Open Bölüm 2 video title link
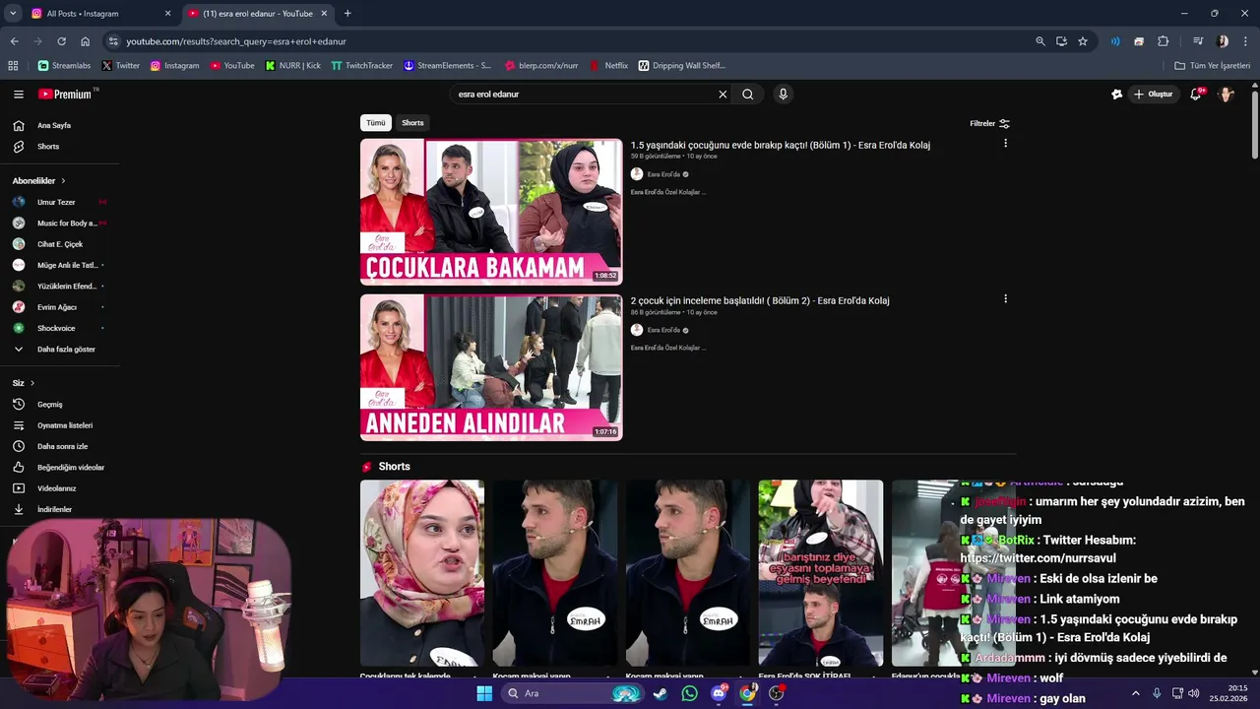 760,301
